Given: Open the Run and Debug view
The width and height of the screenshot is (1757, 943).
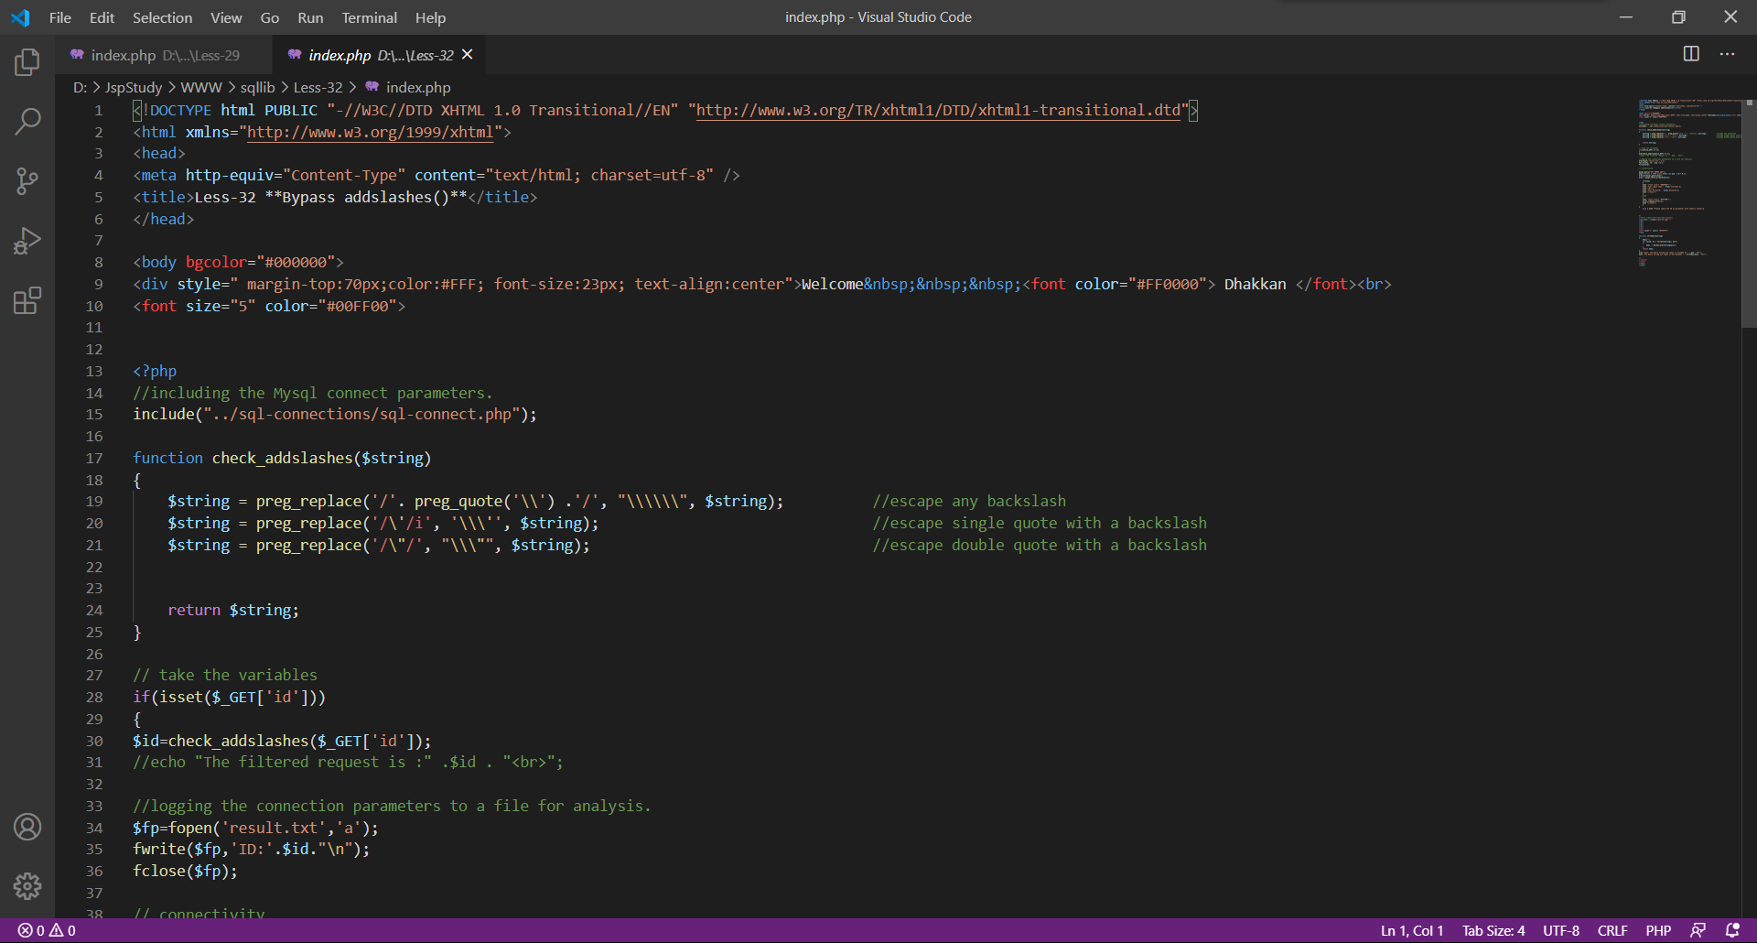Looking at the screenshot, I should tap(27, 241).
